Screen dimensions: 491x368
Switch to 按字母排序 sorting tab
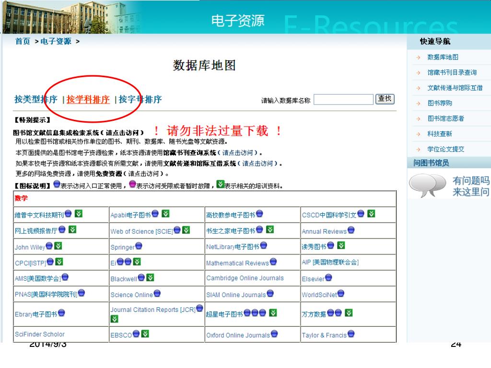(140, 100)
